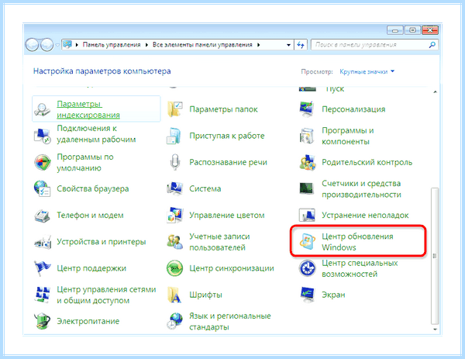Open the Шрифты fonts icon
This screenshot has width=465, height=359.
[x=174, y=295]
